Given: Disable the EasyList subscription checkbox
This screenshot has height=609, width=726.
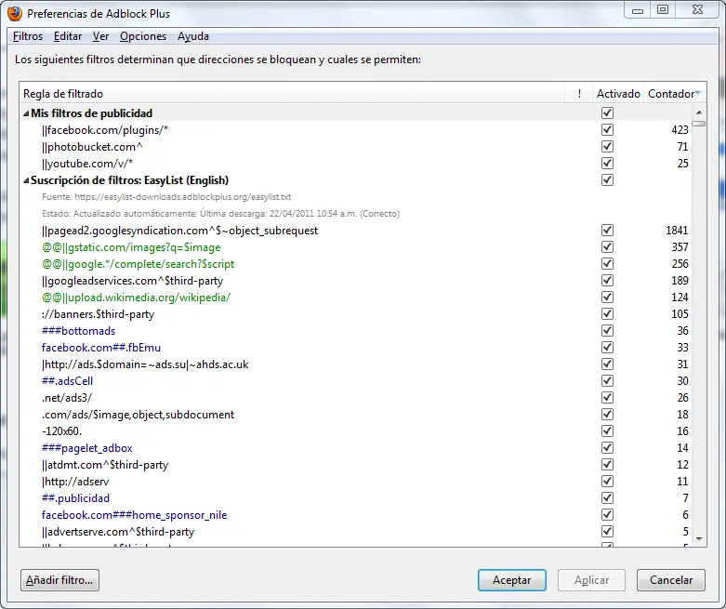Looking at the screenshot, I should [x=607, y=179].
